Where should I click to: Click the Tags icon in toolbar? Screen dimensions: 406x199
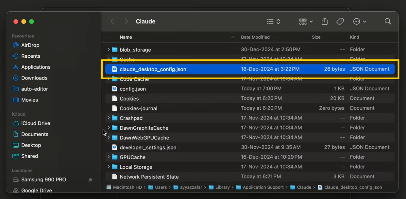340,21
